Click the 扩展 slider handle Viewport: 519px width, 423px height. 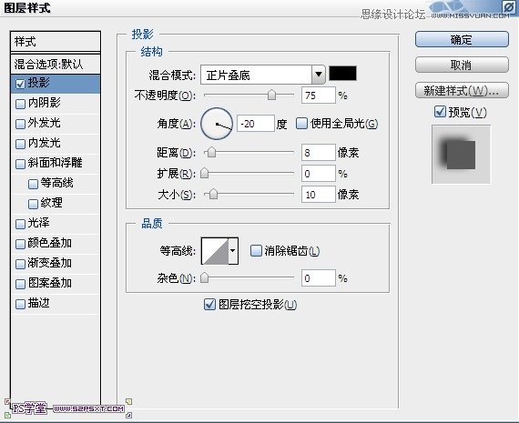tap(205, 173)
